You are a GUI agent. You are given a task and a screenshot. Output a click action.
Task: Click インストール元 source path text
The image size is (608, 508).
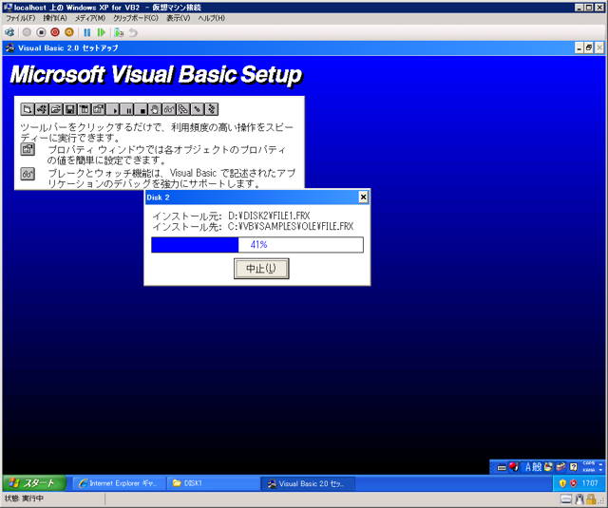coord(231,216)
